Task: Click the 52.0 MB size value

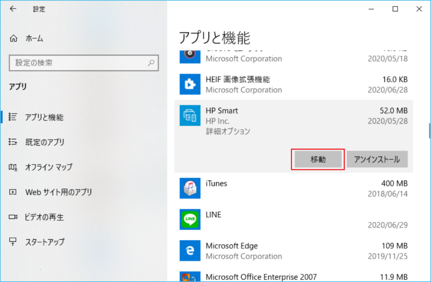Action: click(394, 111)
